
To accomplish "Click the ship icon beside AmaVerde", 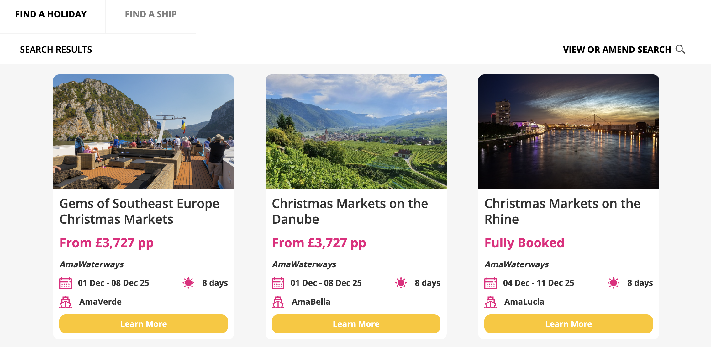I will point(66,302).
